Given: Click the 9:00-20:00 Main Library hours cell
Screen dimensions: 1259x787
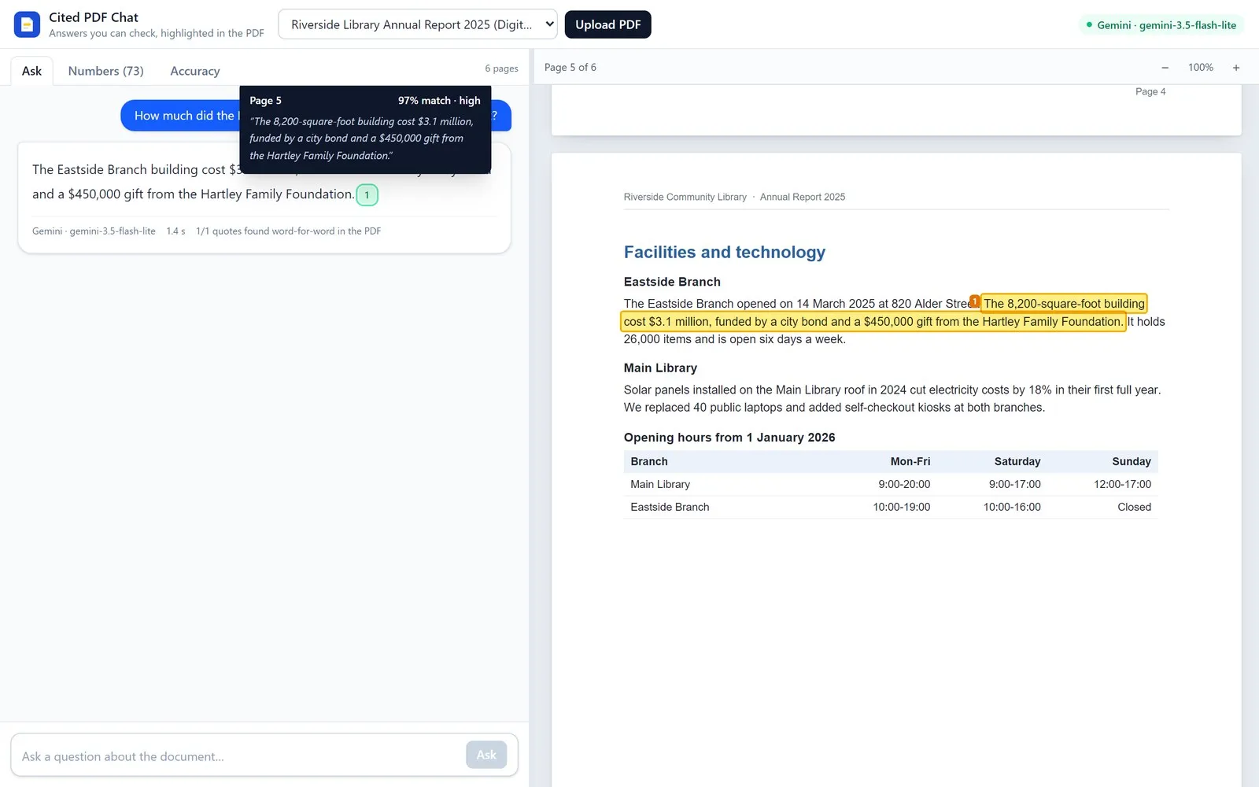Looking at the screenshot, I should 904,484.
